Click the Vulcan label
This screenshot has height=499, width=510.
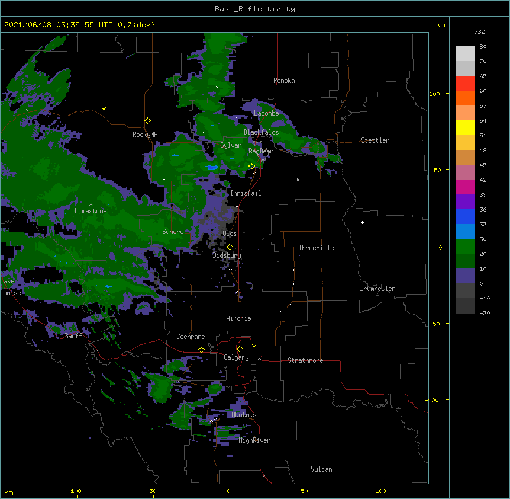pos(321,469)
